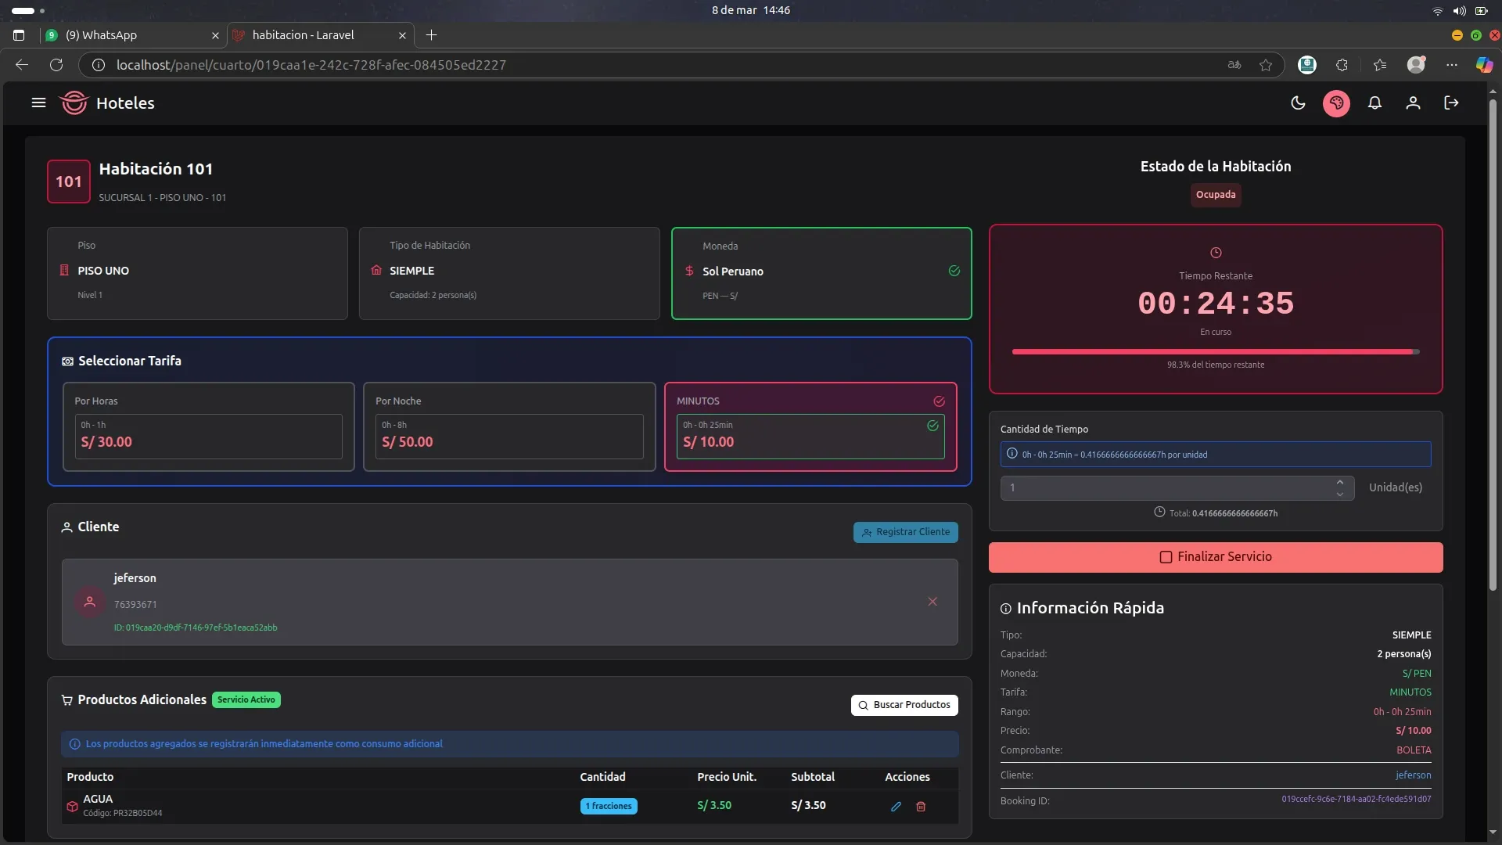1502x845 pixels.
Task: Click the logout icon in header
Action: tap(1451, 102)
